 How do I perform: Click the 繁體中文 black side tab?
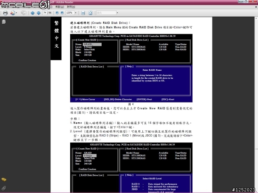56,38
